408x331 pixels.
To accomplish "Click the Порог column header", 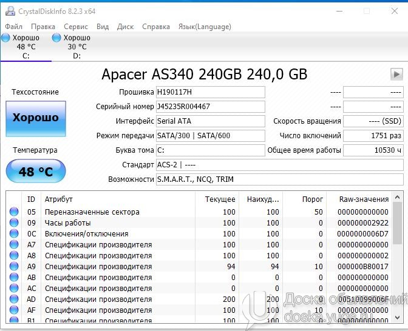I will [304, 199].
